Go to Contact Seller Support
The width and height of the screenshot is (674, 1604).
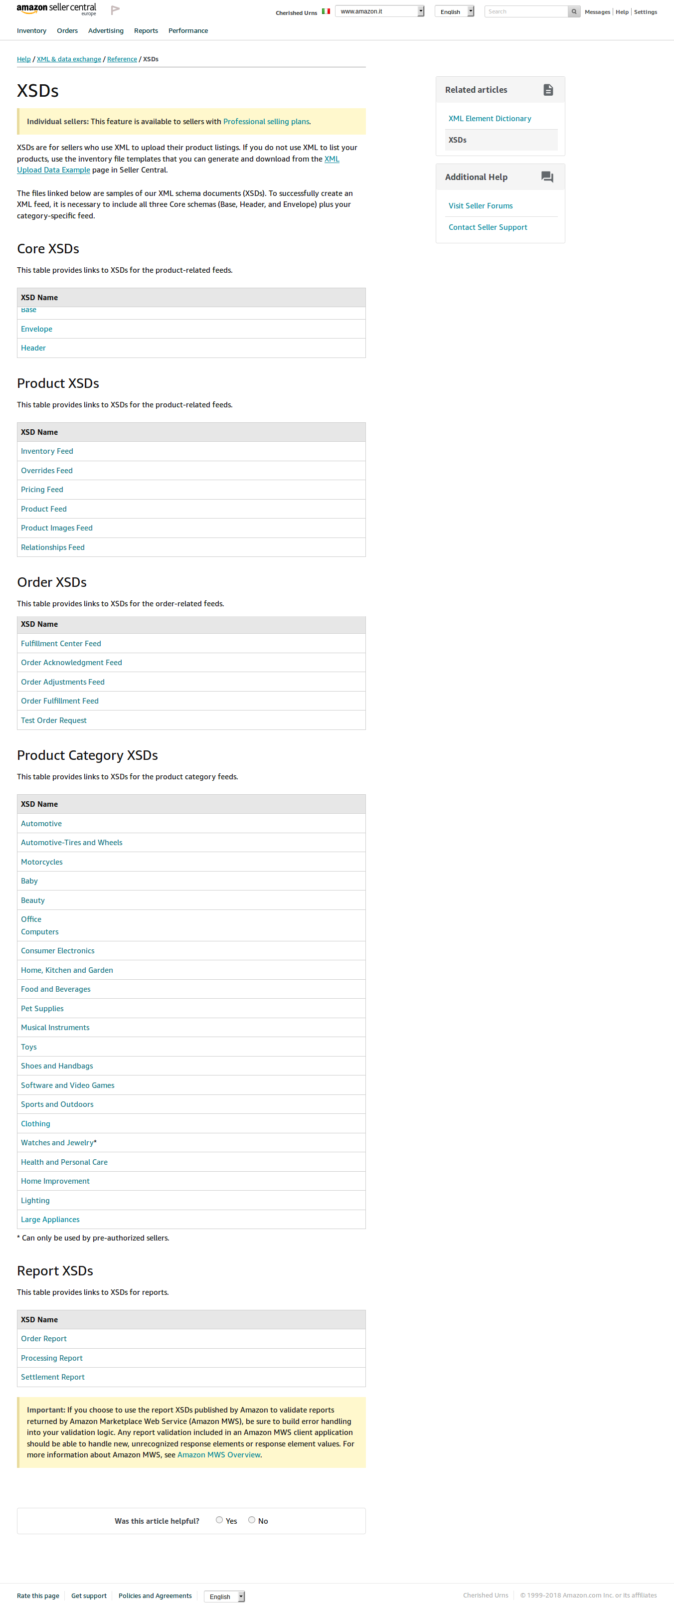pos(487,227)
